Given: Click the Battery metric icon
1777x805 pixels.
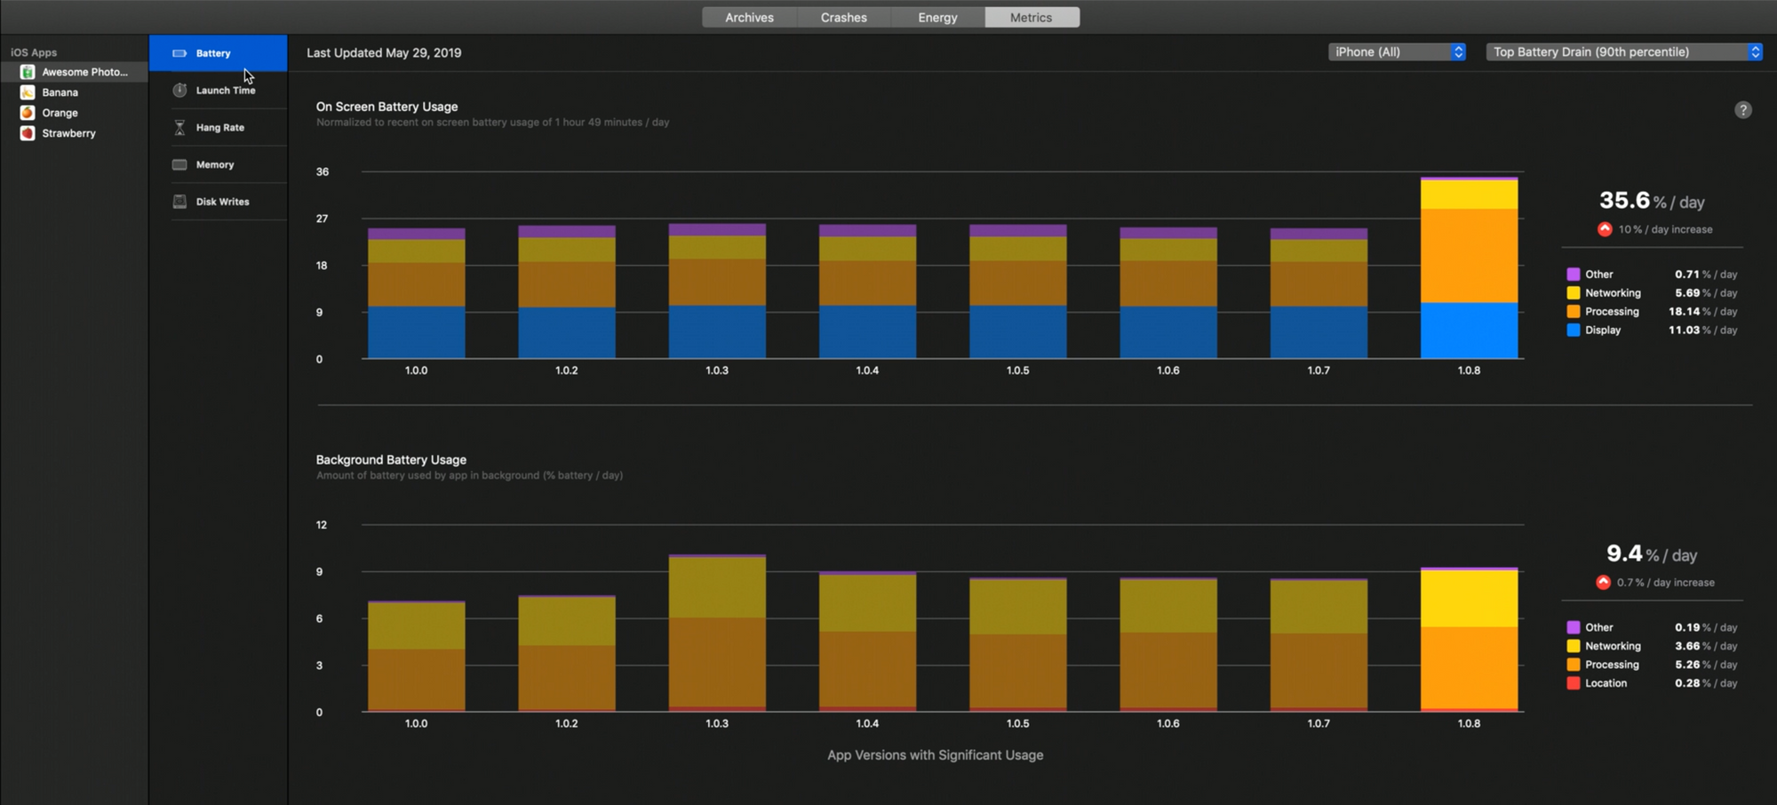Looking at the screenshot, I should click(179, 53).
